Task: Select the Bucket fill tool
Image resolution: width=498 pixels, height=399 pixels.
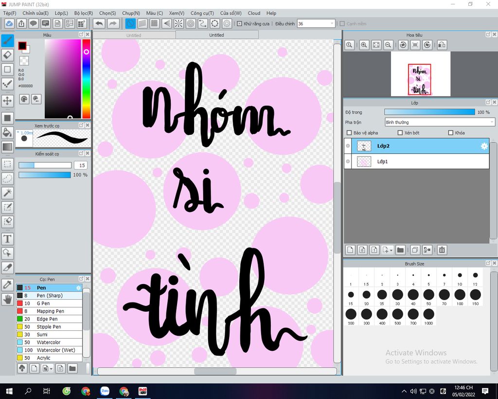Action: coord(8,133)
